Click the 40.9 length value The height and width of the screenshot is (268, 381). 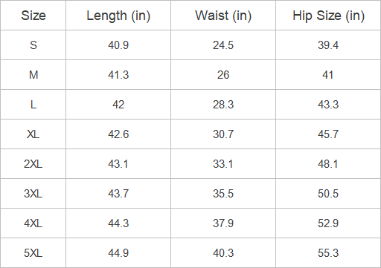(118, 45)
